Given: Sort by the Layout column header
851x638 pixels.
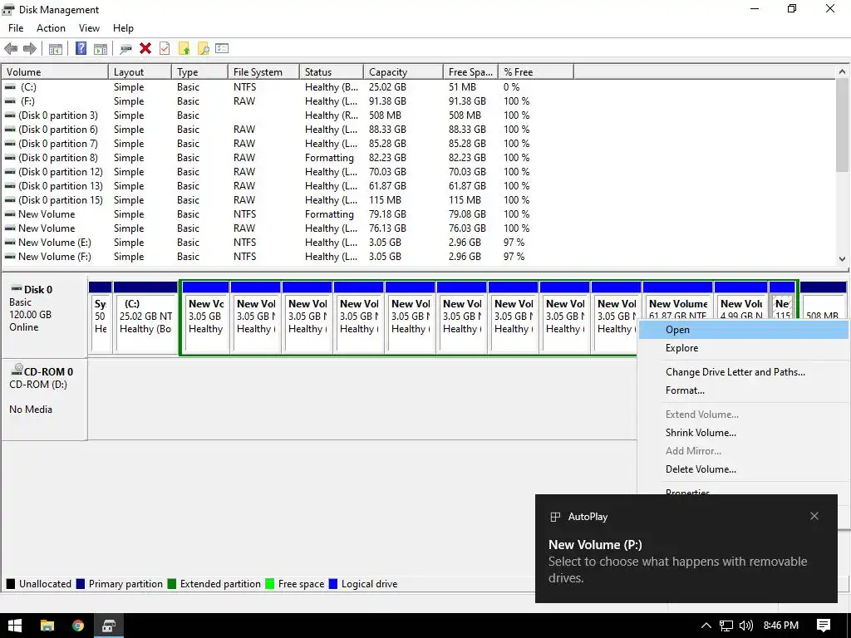Looking at the screenshot, I should (140, 71).
